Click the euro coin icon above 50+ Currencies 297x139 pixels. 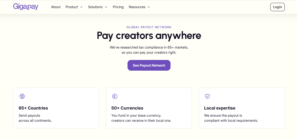pos(115,97)
